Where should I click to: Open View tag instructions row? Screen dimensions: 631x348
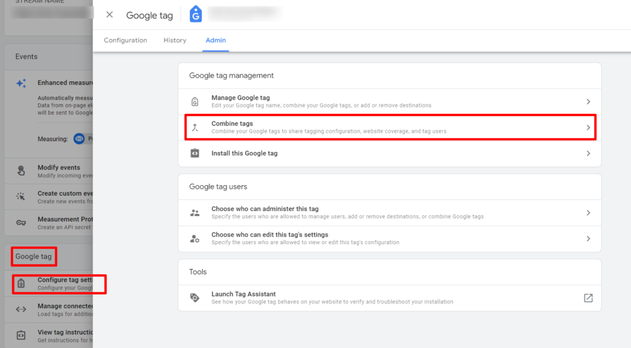click(49, 336)
